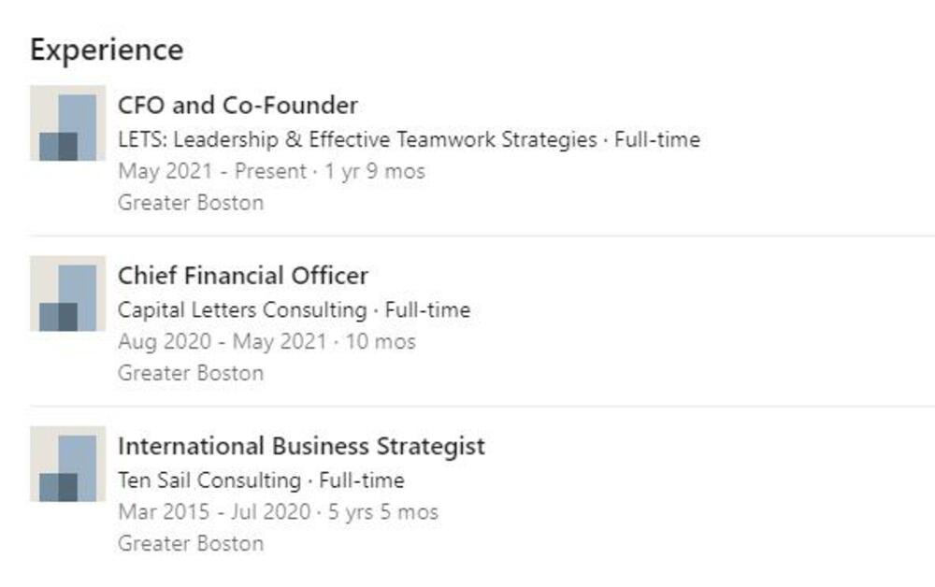Open the Chief Financial Officer position
The width and height of the screenshot is (935, 587).
pos(242,276)
